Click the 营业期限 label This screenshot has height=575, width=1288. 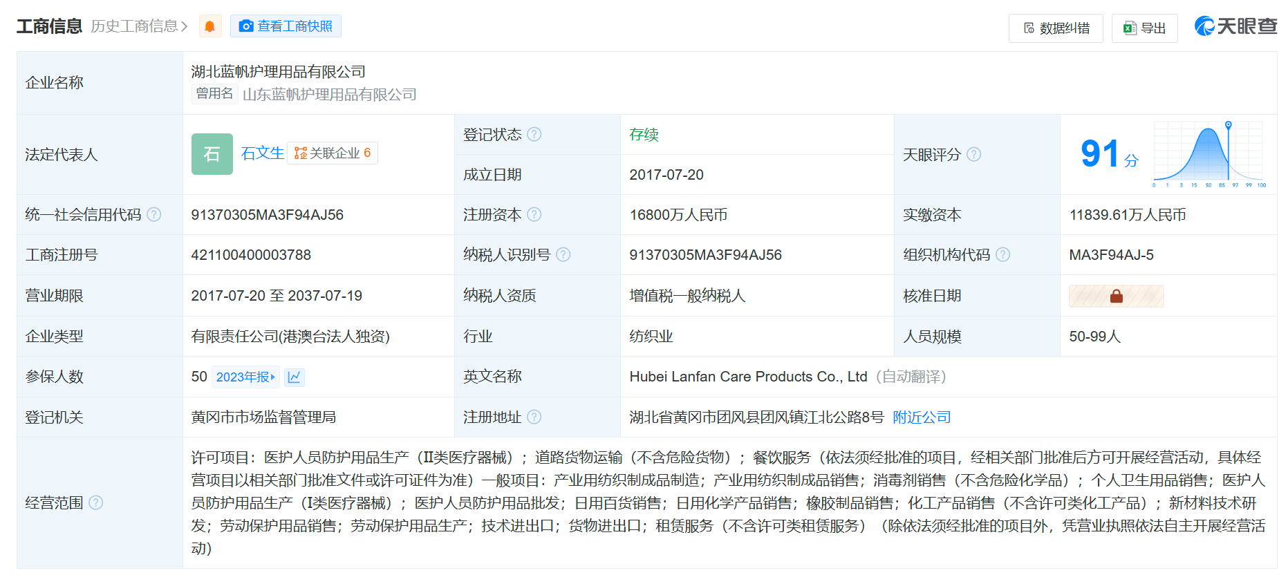pos(54,296)
